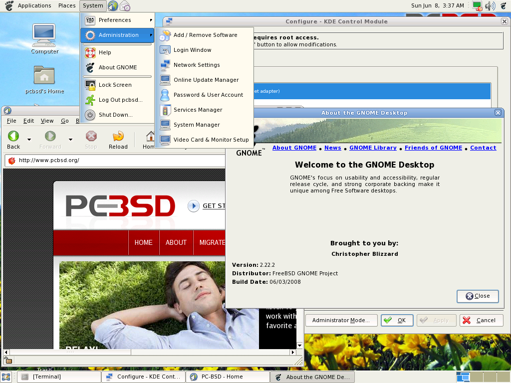Click the PC-BSD logo on the web page
This screenshot has height=383, width=511.
pos(121,206)
